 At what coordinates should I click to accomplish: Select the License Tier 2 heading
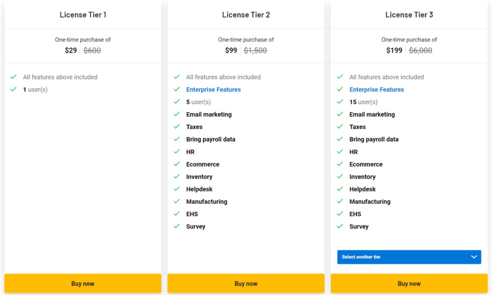[246, 15]
